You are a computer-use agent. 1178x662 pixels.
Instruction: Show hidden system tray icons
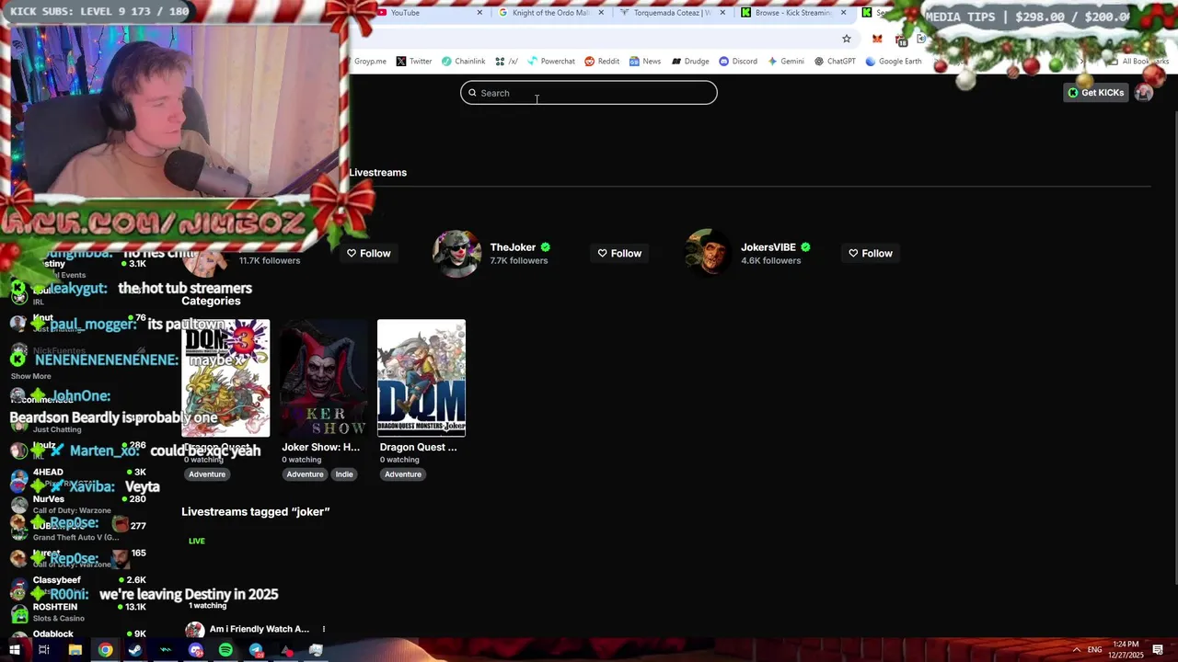coord(1076,650)
